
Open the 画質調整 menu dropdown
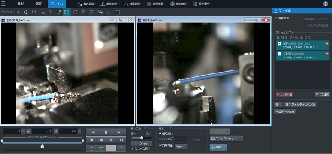tap(86, 4)
